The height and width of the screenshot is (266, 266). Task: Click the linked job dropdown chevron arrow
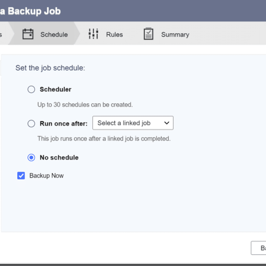tap(167, 123)
